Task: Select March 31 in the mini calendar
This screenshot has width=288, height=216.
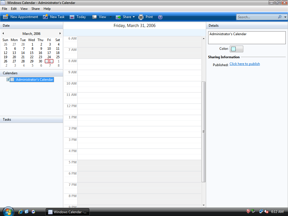Action: 49,61
